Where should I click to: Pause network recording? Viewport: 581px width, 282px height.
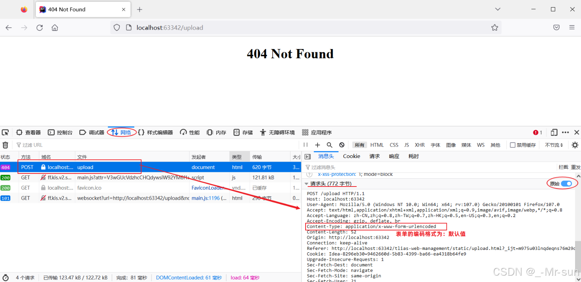pos(306,145)
